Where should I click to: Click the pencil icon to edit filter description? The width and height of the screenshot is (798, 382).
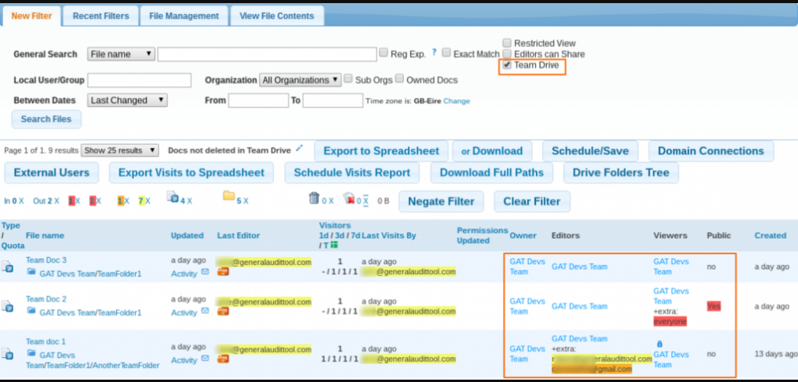300,148
